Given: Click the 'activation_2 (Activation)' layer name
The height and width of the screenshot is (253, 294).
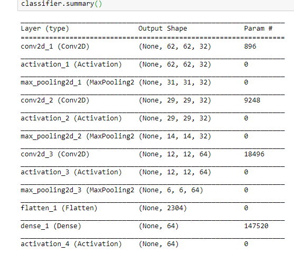Looking at the screenshot, I should point(71,118).
